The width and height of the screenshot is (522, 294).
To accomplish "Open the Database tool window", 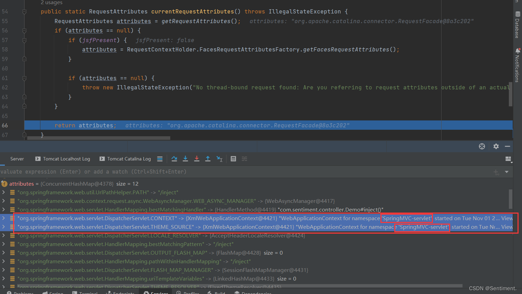I will tap(517, 24).
